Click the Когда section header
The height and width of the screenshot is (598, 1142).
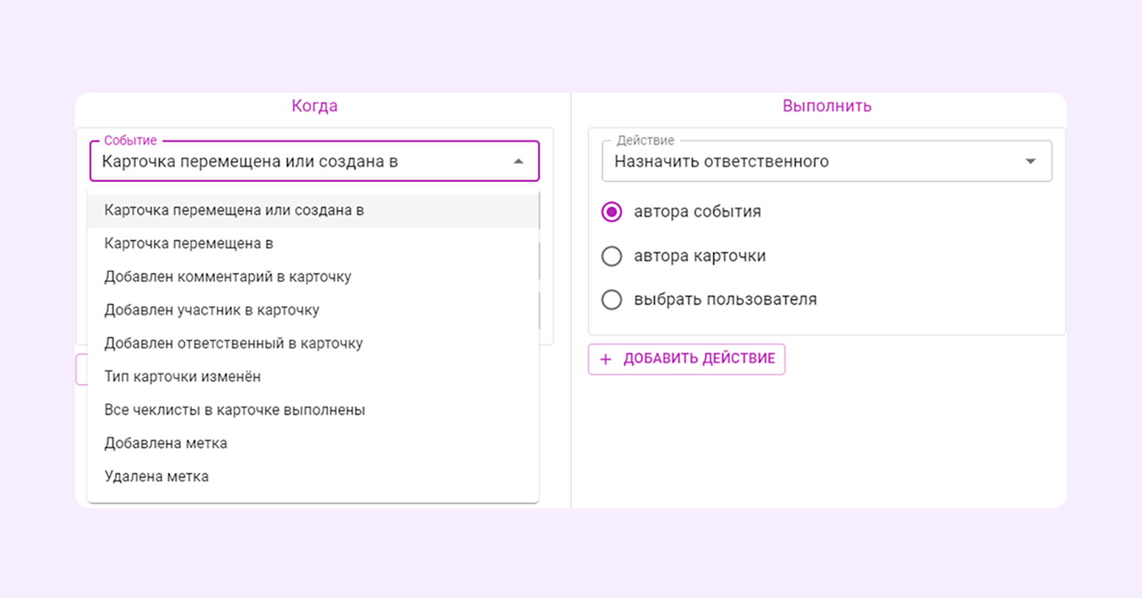coord(315,106)
